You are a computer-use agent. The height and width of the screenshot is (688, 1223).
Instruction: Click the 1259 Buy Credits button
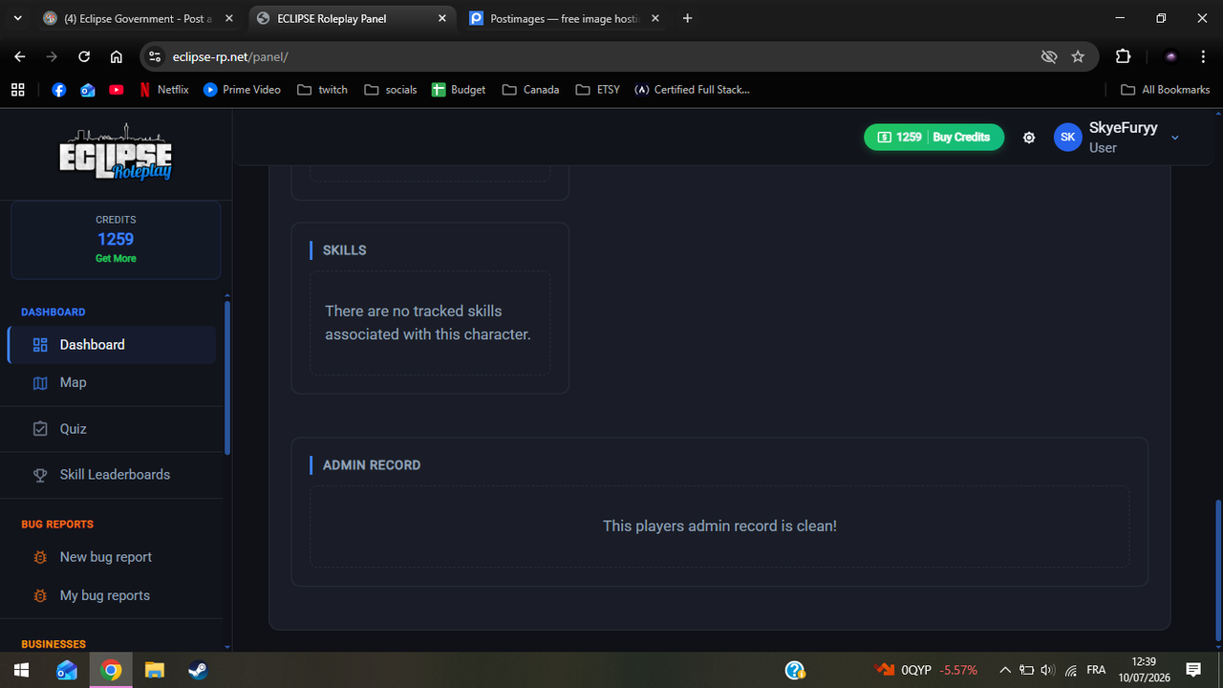(x=933, y=138)
